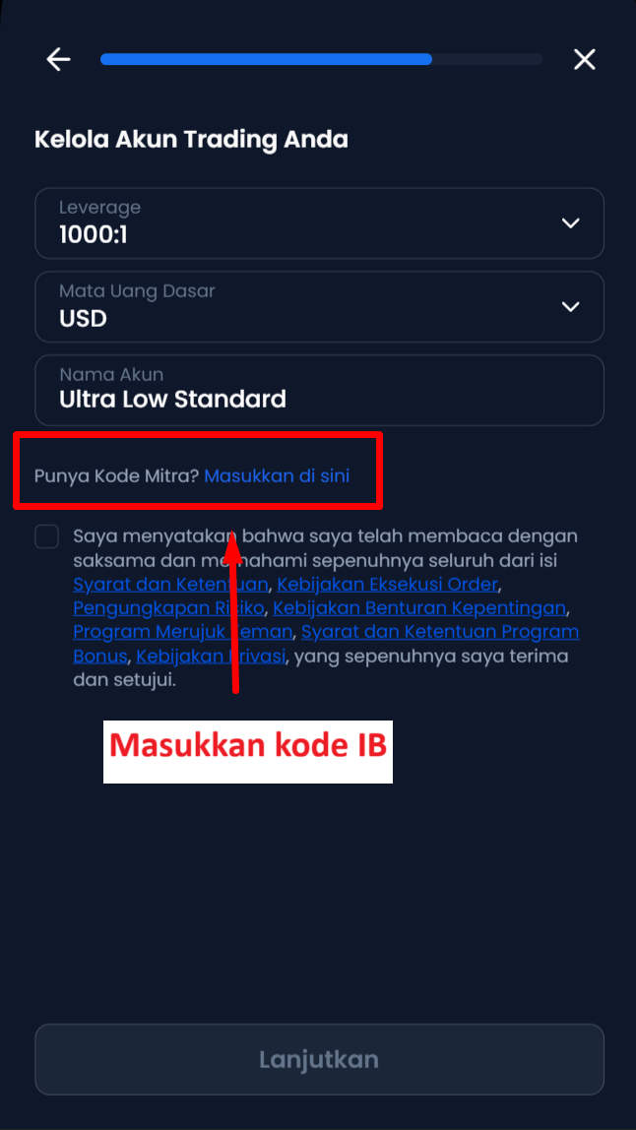The image size is (636, 1130).
Task: Go back using the left arrow icon
Action: [58, 59]
